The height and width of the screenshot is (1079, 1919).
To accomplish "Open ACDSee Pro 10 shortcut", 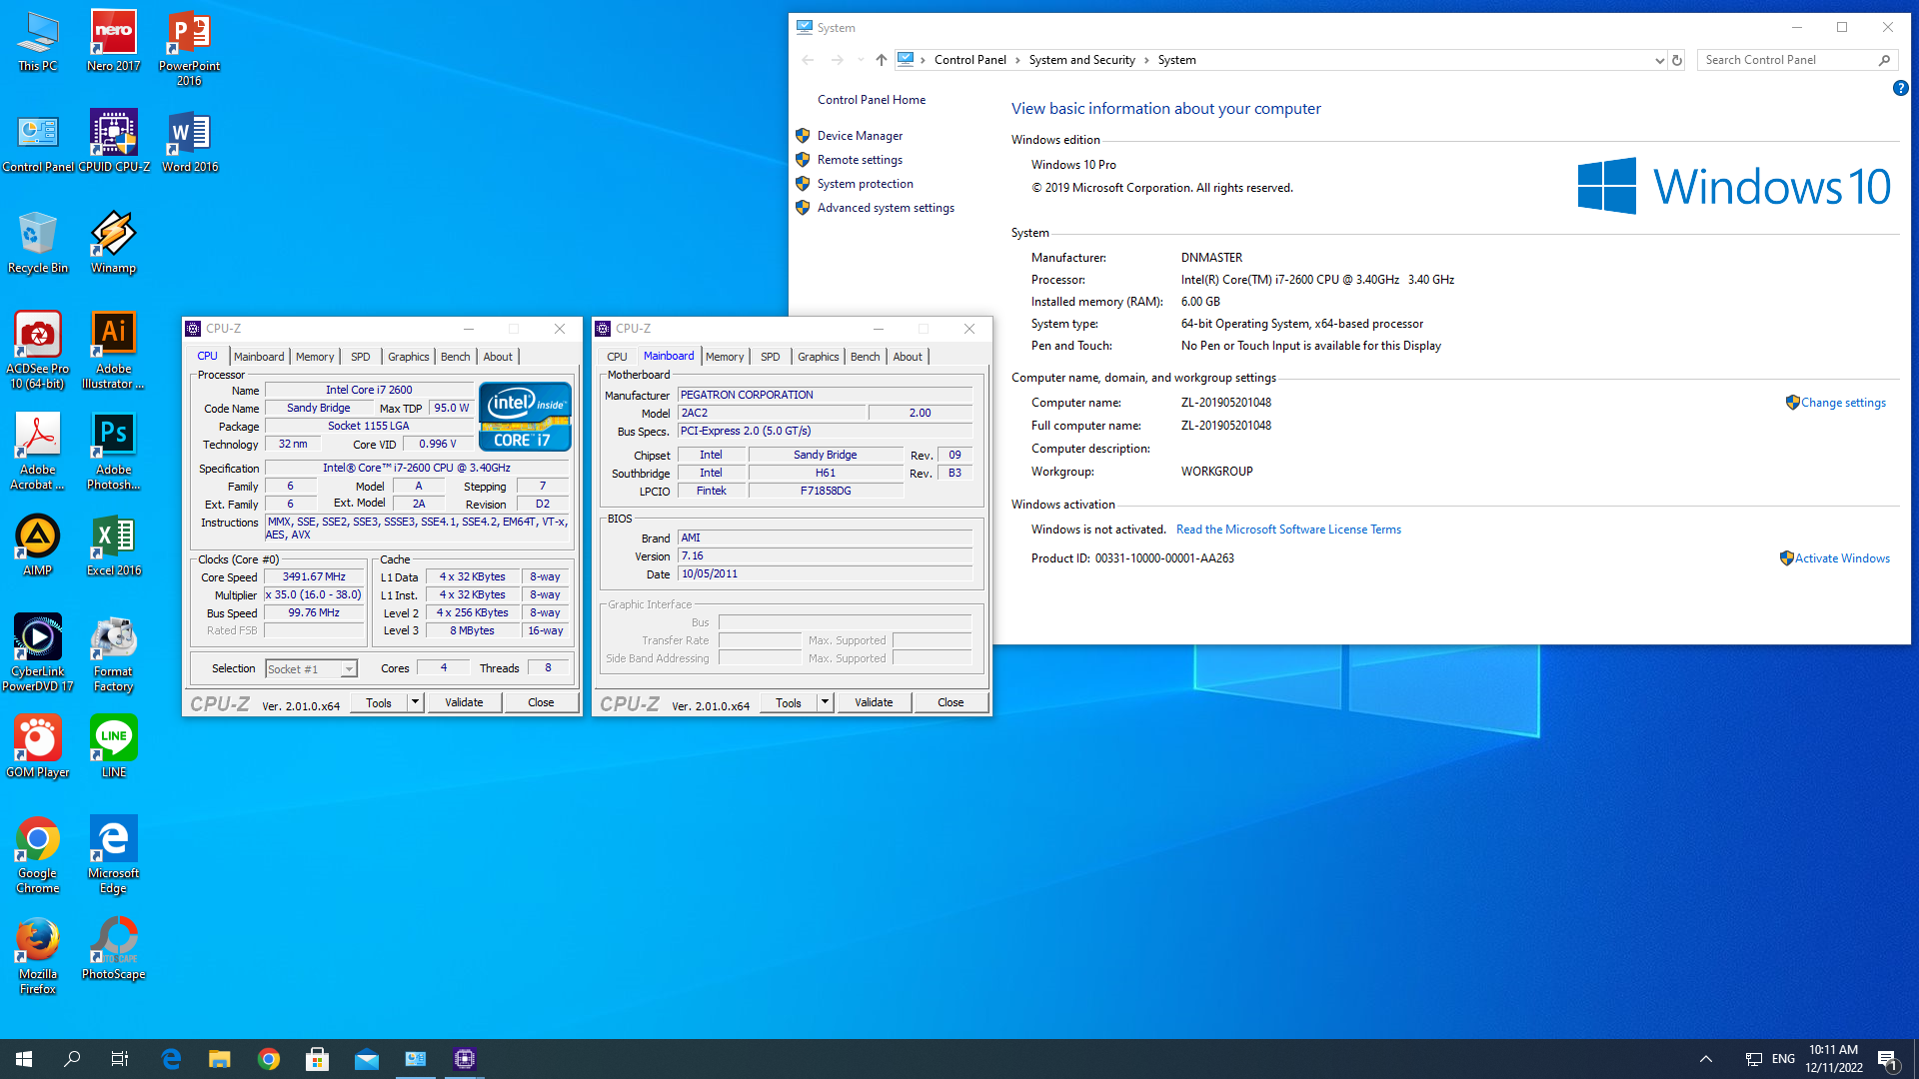I will 38,351.
